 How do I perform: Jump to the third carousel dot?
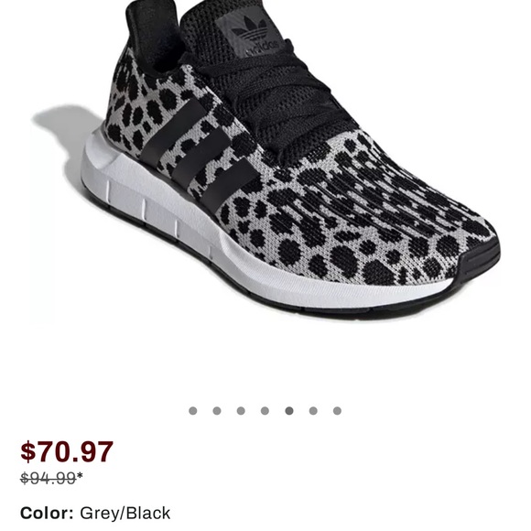click(x=241, y=411)
